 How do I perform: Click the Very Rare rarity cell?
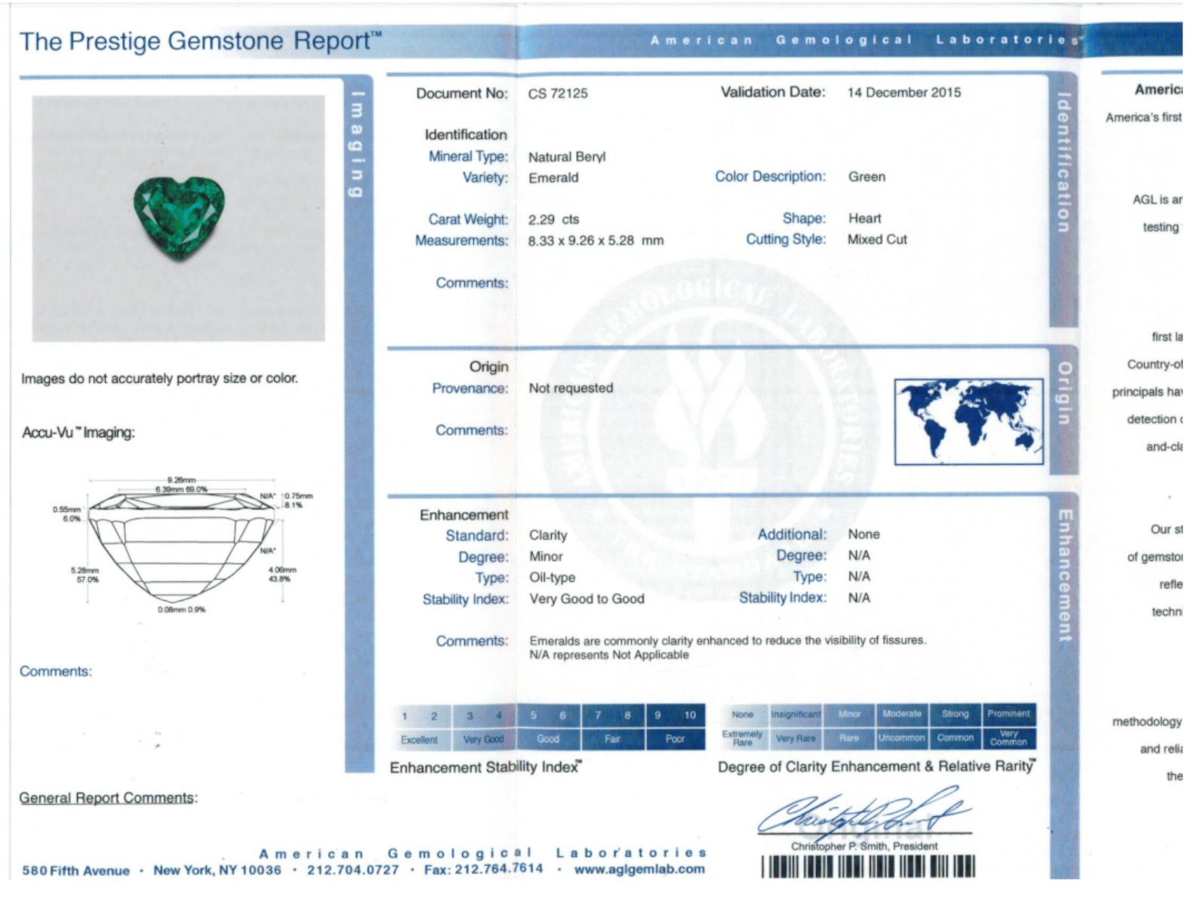[796, 738]
